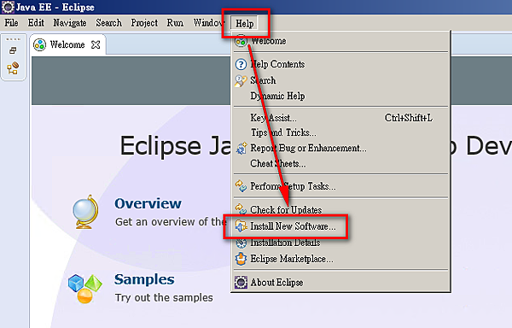The width and height of the screenshot is (512, 328).
Task: Click the Welcome tab globe icon
Action: [x=40, y=44]
